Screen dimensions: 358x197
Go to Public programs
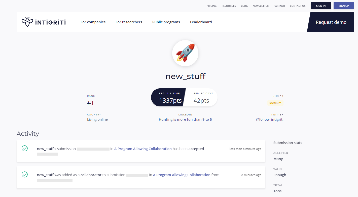(x=166, y=22)
